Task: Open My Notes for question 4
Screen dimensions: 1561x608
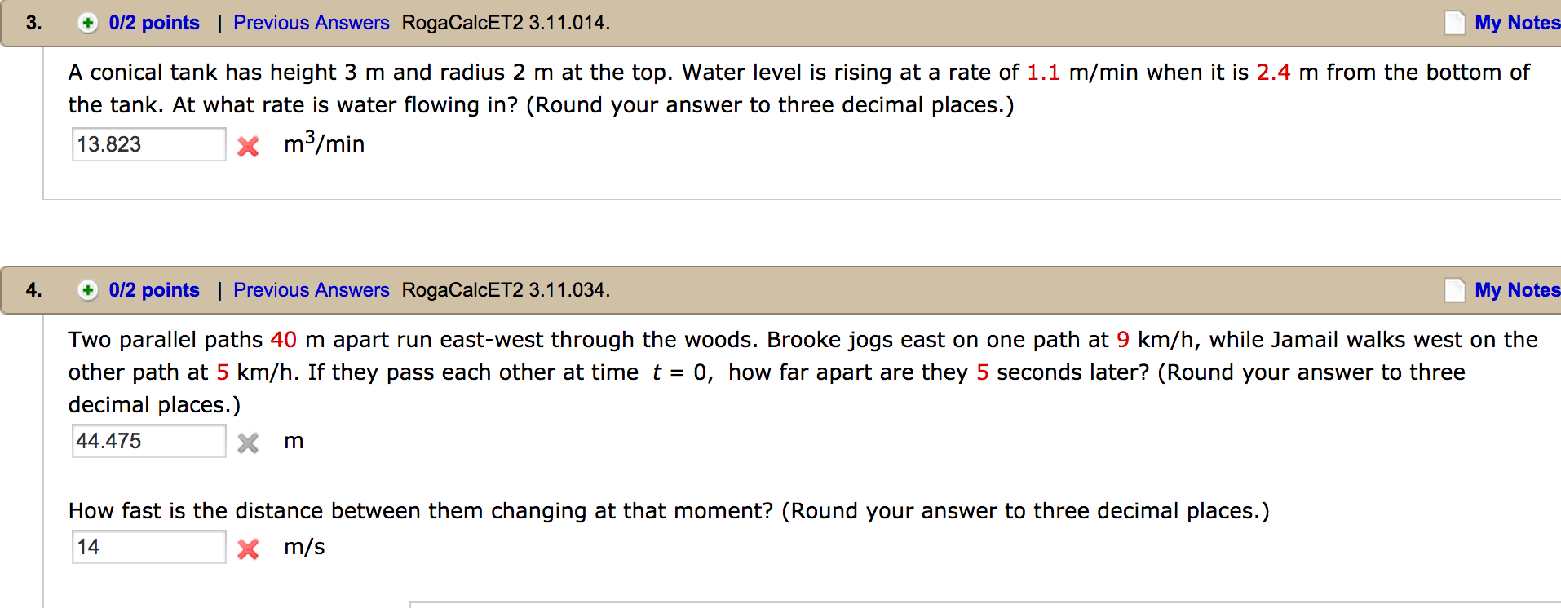Action: tap(1522, 289)
